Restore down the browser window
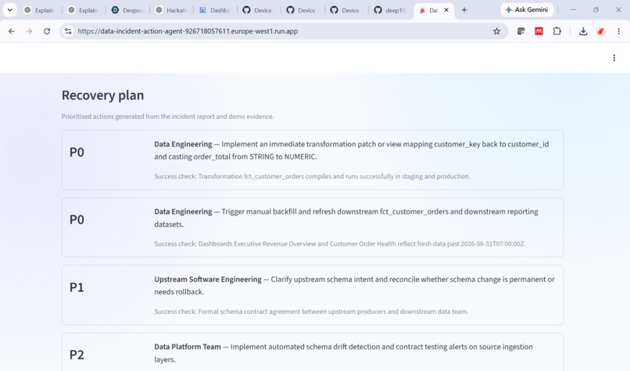Image resolution: width=630 pixels, height=371 pixels. click(596, 9)
